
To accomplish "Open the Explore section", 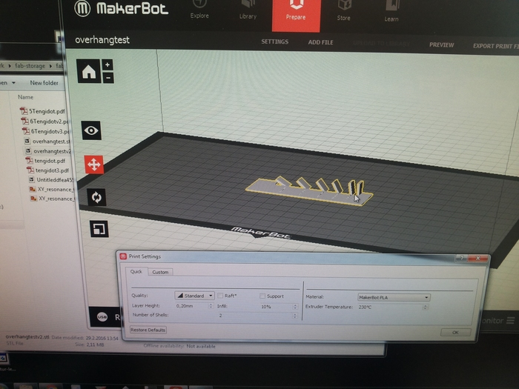I will tap(199, 10).
